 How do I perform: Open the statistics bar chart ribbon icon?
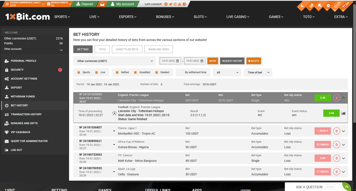coord(311,5)
